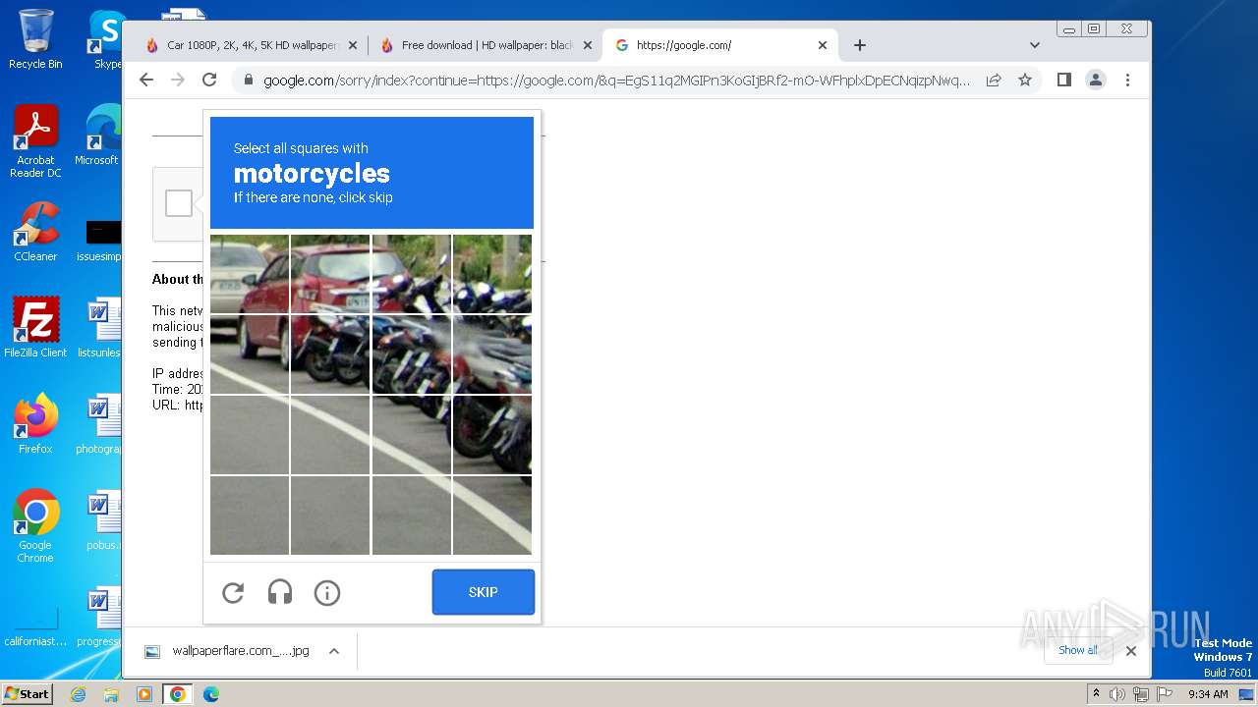Open Chrome three-dot menu
1258x707 pixels.
coord(1127,80)
